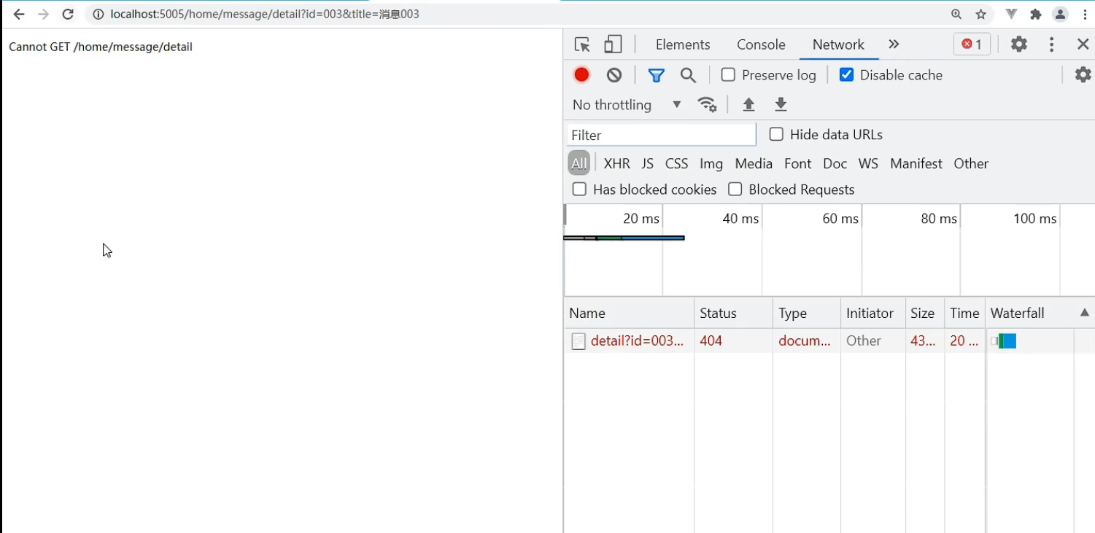Screen dimensions: 1095x533
Task: Open the Chrome three-dot menu
Action: [x=1085, y=14]
